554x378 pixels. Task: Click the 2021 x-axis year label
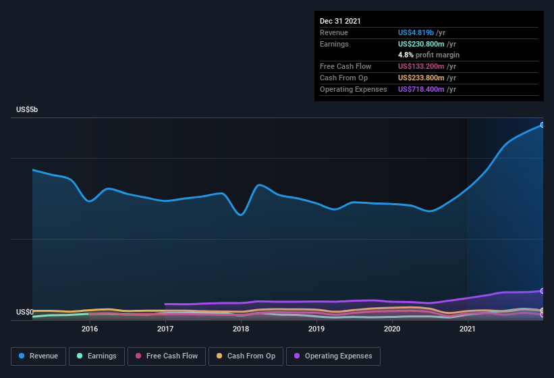coord(468,329)
